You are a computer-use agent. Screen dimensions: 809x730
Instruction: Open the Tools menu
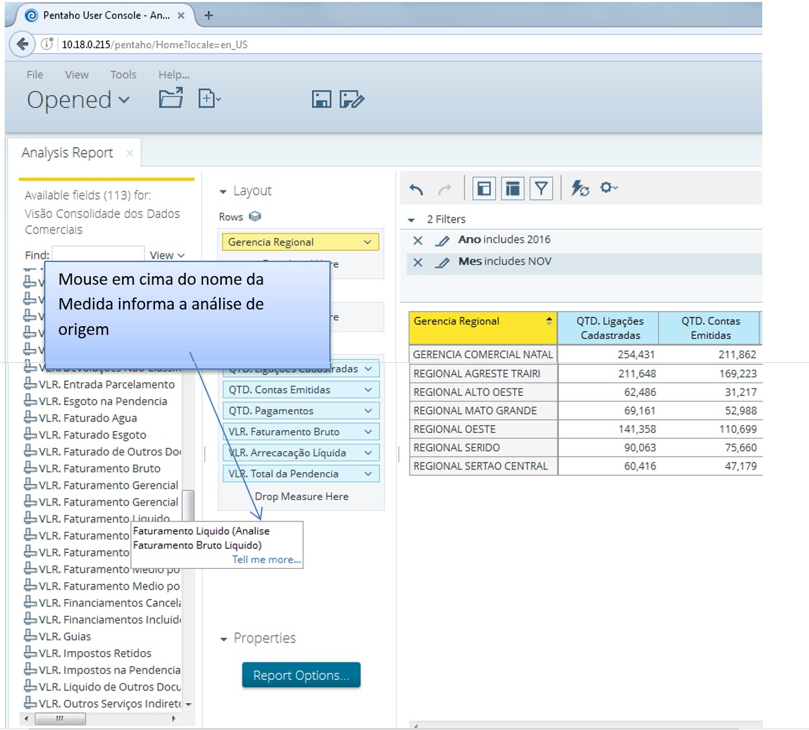click(123, 75)
